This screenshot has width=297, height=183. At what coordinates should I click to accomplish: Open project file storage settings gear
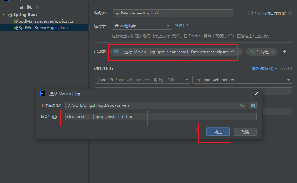point(290,14)
